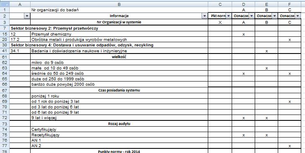Click 'małe od 10 do 49 osób' cell
The image size is (305, 153).
pyautogui.click(x=119, y=68)
